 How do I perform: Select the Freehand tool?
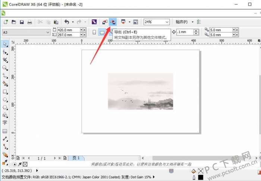[5, 76]
